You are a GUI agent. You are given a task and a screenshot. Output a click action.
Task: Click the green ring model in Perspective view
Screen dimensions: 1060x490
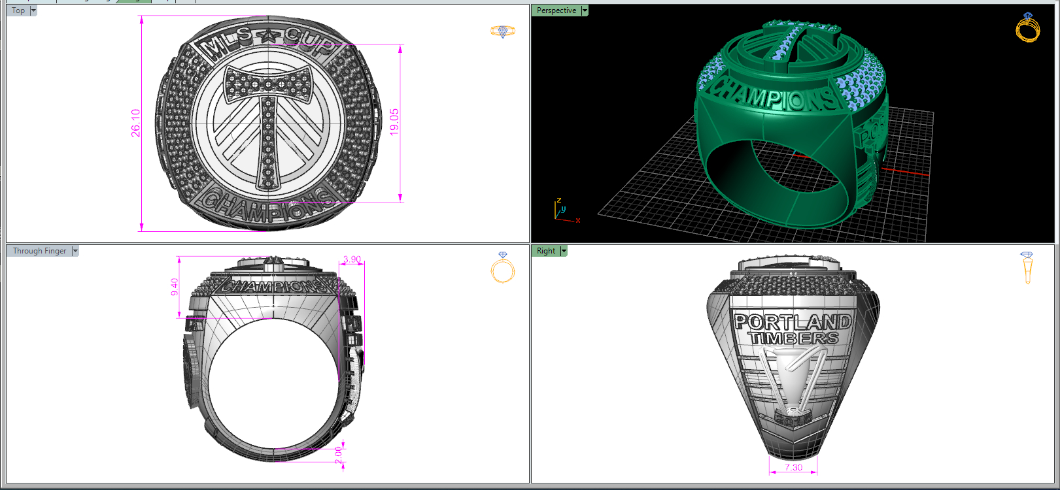(791, 124)
